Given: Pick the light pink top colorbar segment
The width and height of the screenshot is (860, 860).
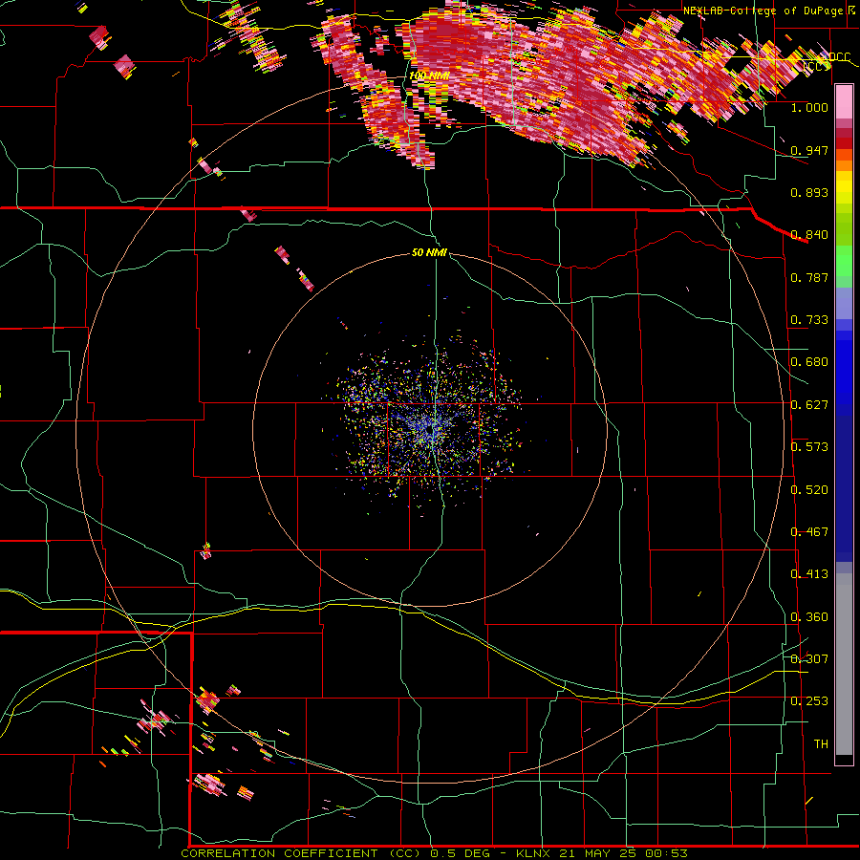Looking at the screenshot, I should pos(844,102).
